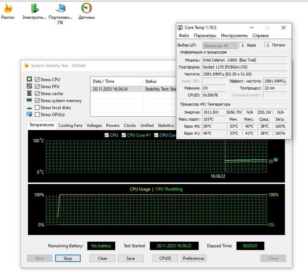
Task: Switch to the Unified tab
Action: pos(147,126)
